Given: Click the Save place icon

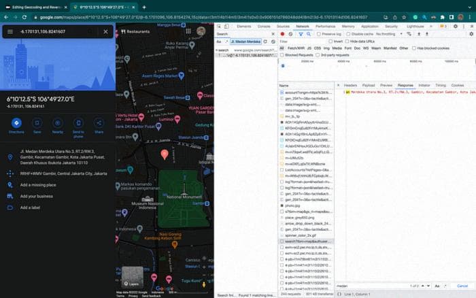Looking at the screenshot, I should [x=37, y=123].
